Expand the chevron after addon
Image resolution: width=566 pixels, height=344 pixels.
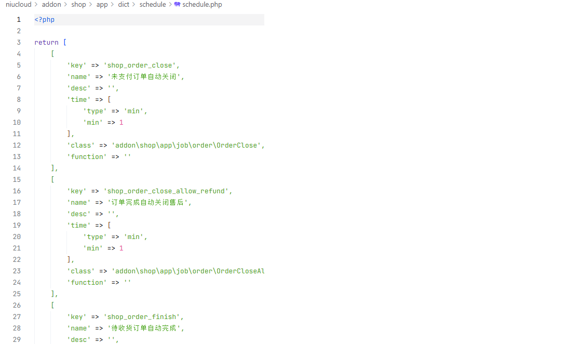click(x=66, y=4)
